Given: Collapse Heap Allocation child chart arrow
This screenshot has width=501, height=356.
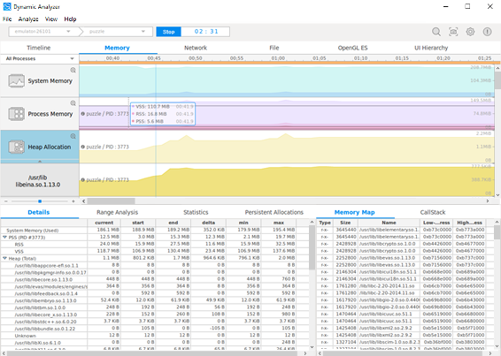Looking at the screenshot, I should pos(40,162).
